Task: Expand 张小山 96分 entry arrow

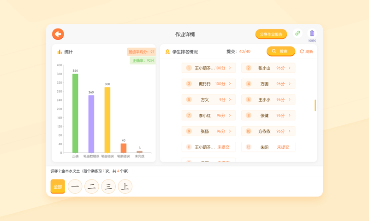Action: (290, 68)
